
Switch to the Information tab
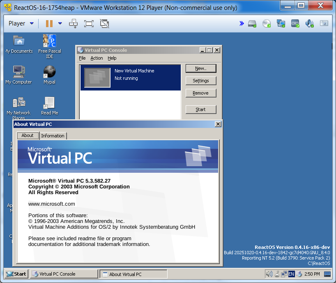[53, 136]
